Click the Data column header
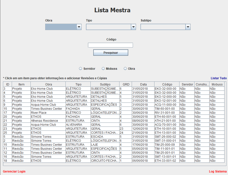The height and width of the screenshot is (175, 228). pos(143,84)
